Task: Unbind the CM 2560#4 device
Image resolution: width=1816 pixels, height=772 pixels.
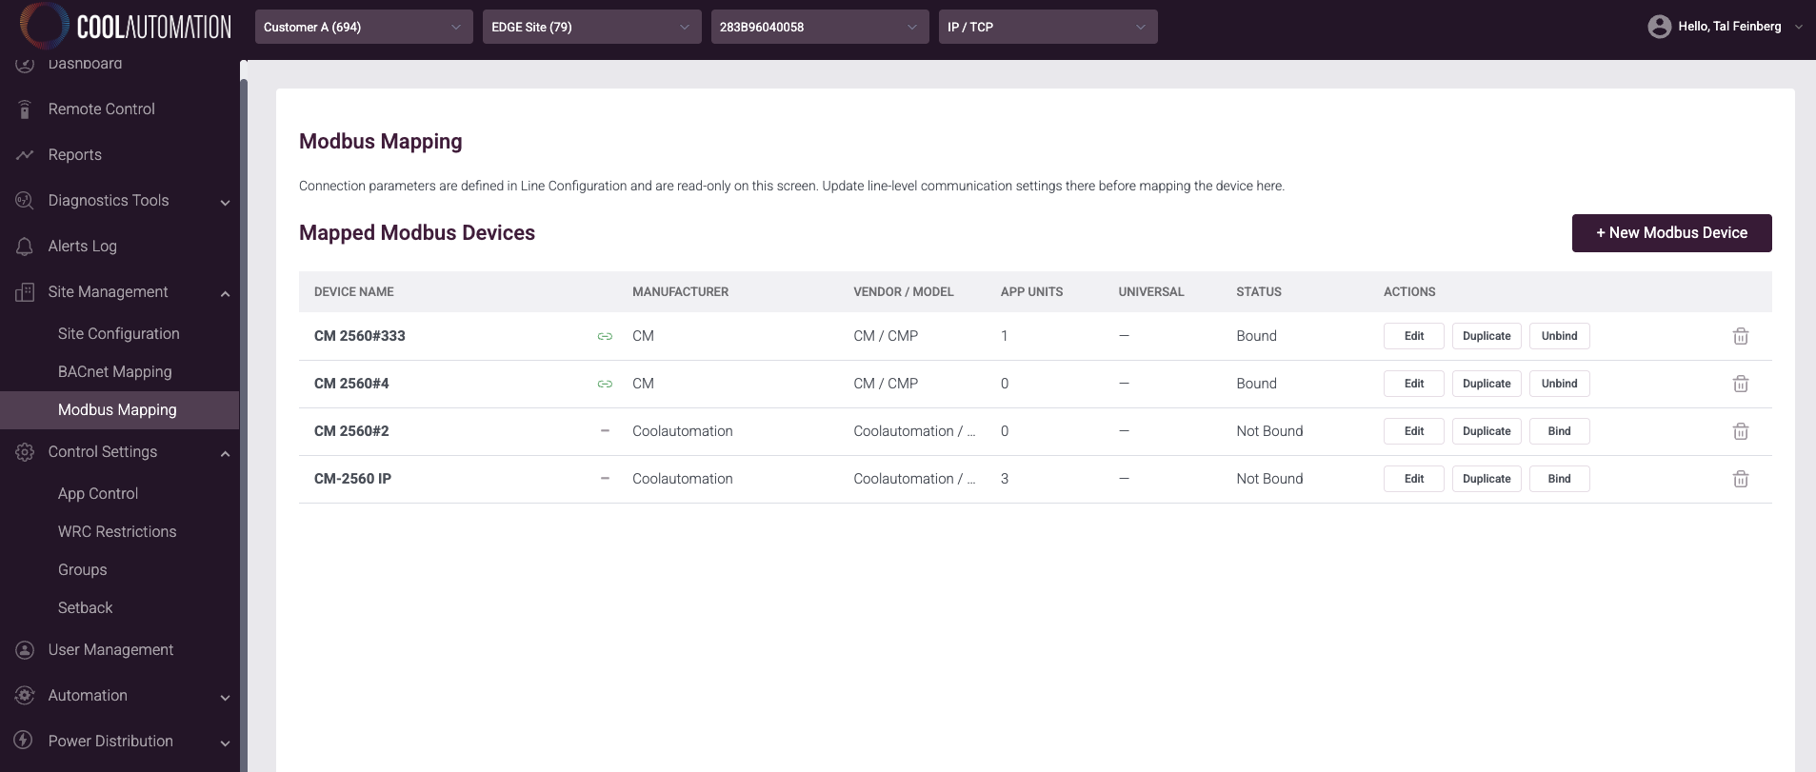Action: pyautogui.click(x=1559, y=384)
